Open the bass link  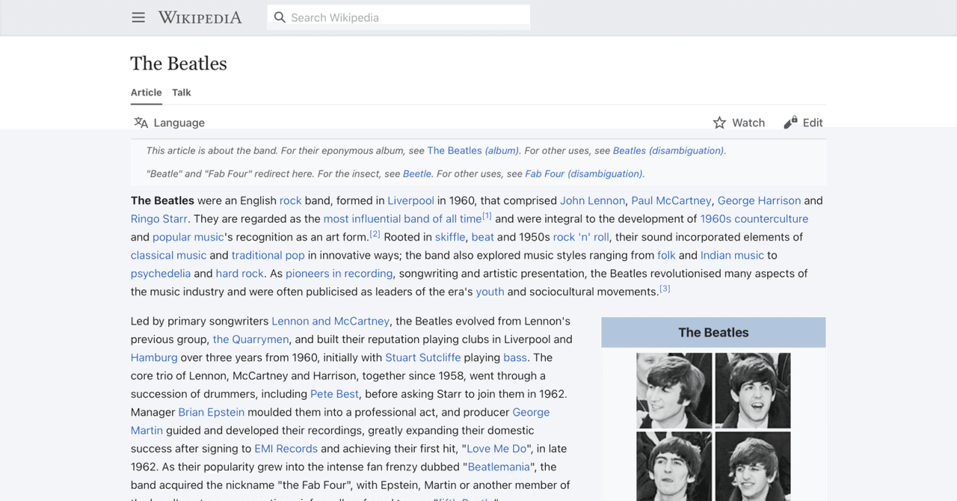click(515, 357)
